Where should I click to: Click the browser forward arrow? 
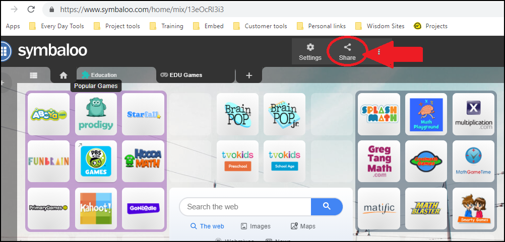pyautogui.click(x=14, y=10)
